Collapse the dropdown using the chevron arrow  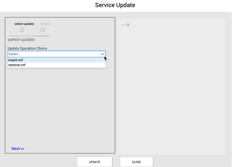102,54
